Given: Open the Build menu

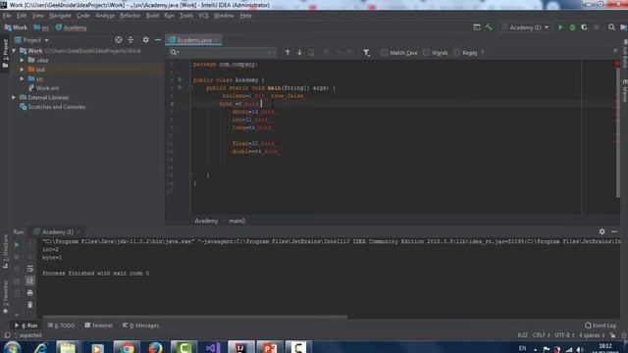Looking at the screenshot, I should pos(152,16).
